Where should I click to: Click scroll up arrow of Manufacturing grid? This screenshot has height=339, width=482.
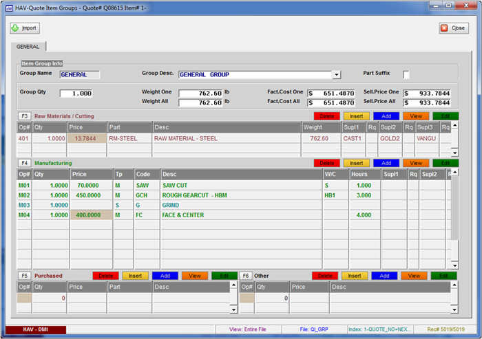[x=455, y=173]
